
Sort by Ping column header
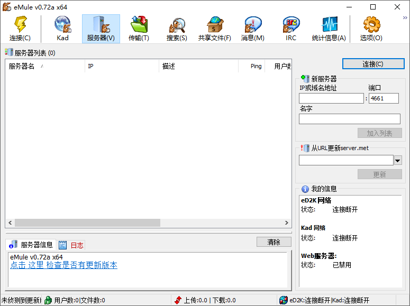click(252, 66)
